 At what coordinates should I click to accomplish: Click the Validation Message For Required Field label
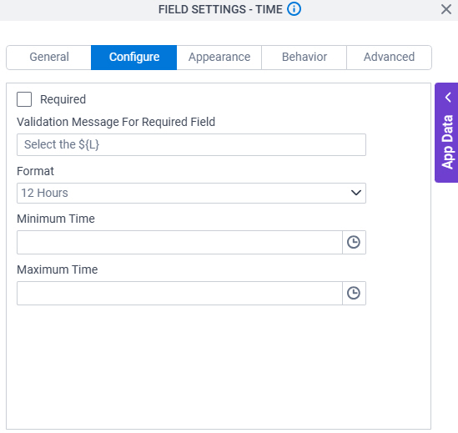click(116, 122)
